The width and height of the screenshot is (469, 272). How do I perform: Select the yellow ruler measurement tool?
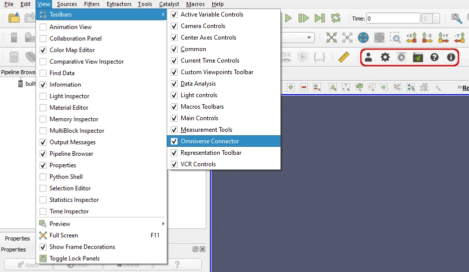pyautogui.click(x=343, y=57)
